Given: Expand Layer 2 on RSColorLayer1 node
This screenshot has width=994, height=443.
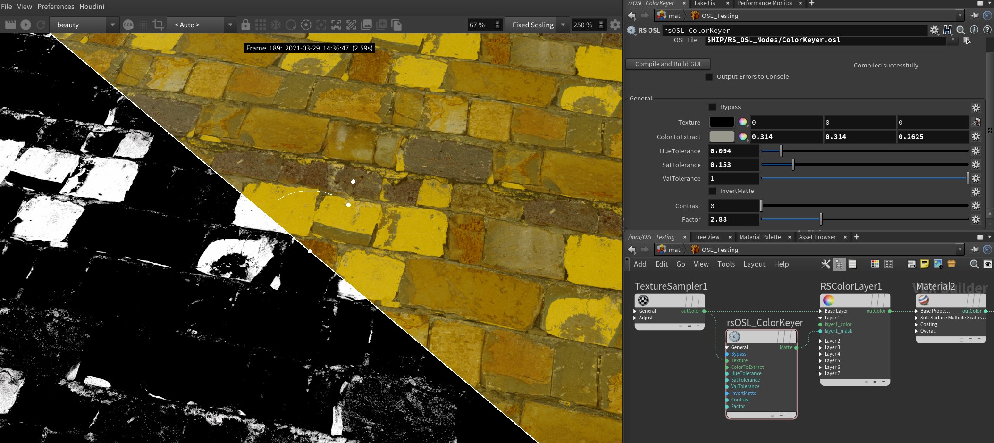Looking at the screenshot, I should 821,341.
